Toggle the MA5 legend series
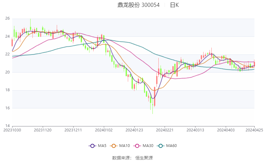 pos(98,146)
